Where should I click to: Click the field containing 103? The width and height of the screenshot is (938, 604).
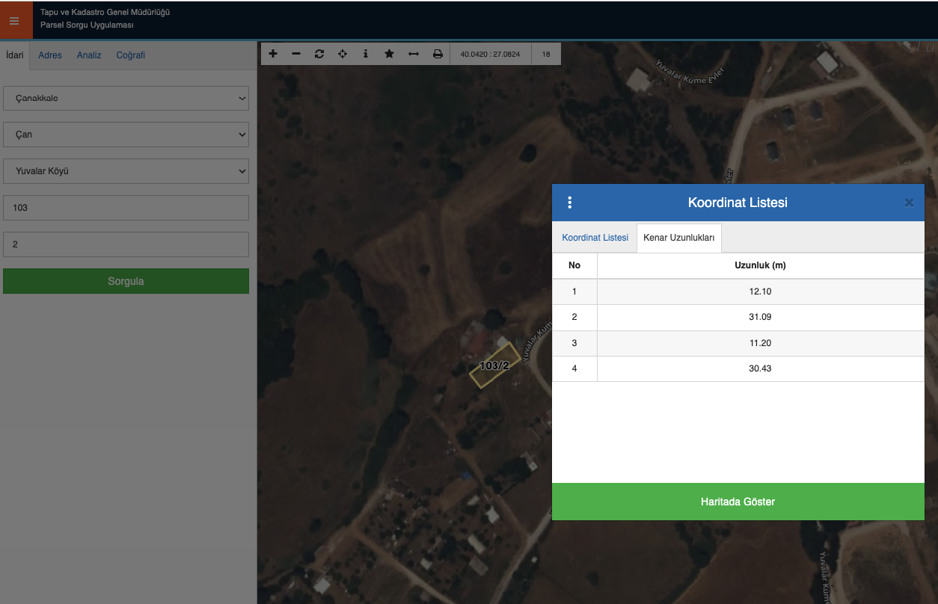point(126,208)
